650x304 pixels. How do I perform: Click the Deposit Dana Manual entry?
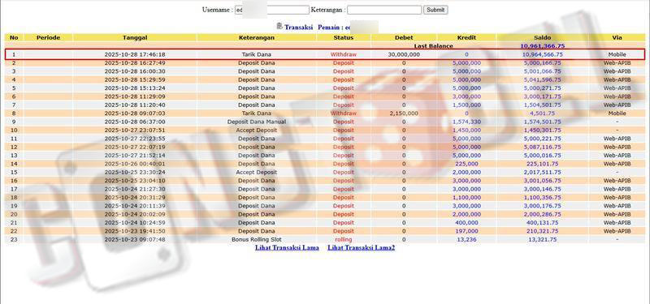click(x=256, y=122)
